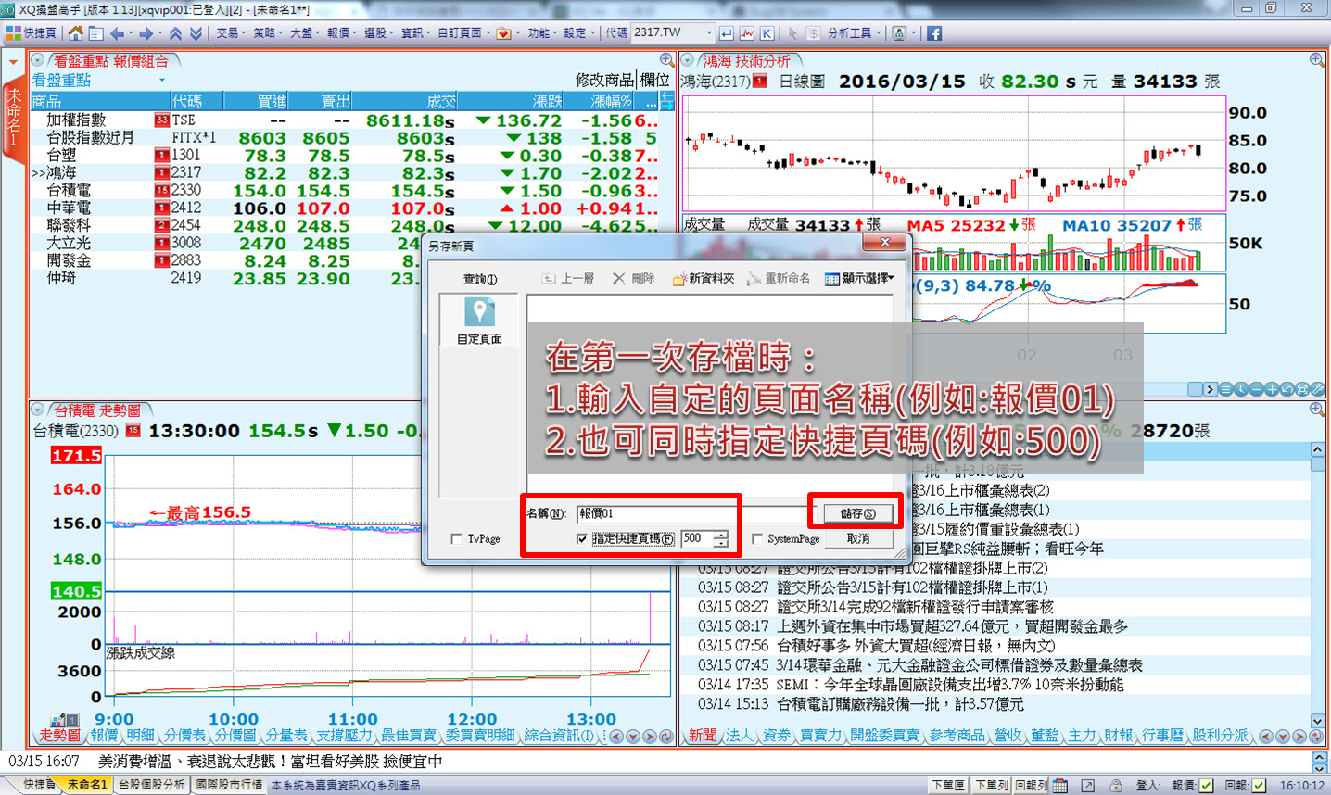This screenshot has width=1331, height=795.
Task: Click the dollar sign toolbar icon
Action: pyautogui.click(x=813, y=33)
